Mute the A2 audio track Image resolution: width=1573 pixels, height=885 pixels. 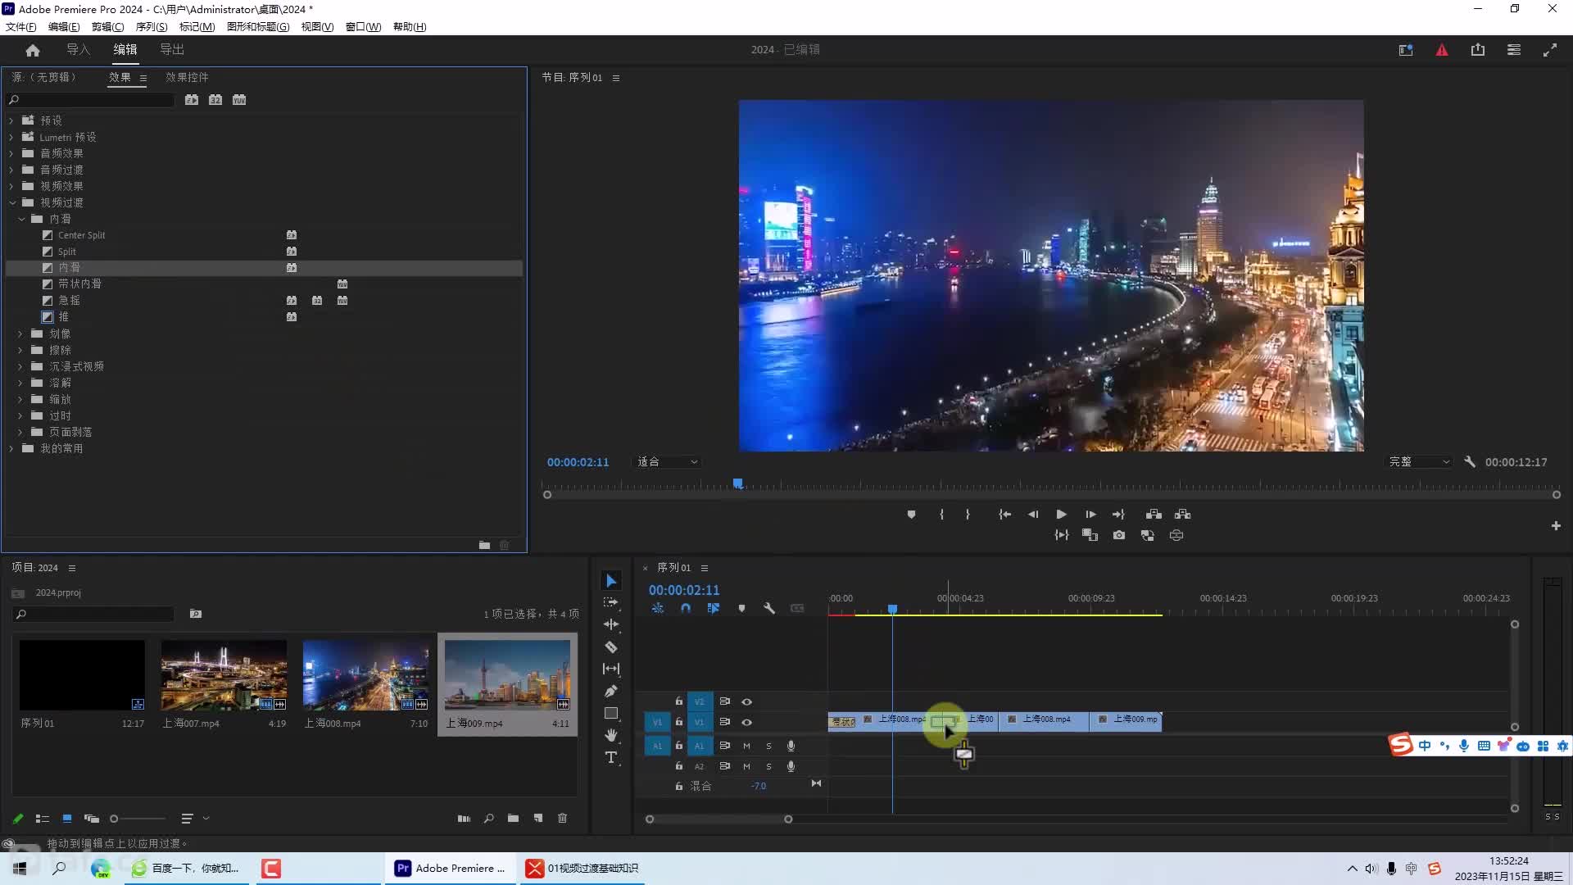pos(746,766)
